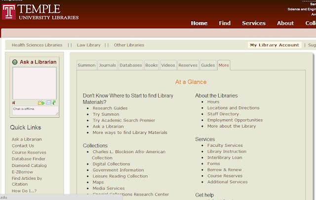Open Charles L. Blockson Afro-American Collection link
Viewport: 316px width, 200px height.
point(129,155)
